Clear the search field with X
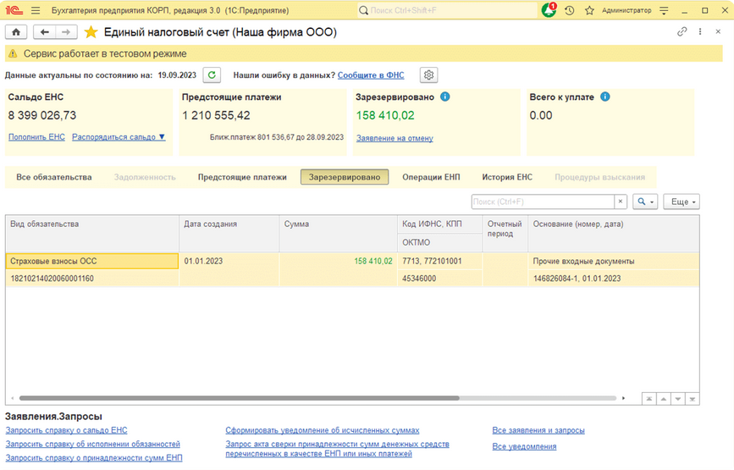The height and width of the screenshot is (470, 734). tap(621, 202)
